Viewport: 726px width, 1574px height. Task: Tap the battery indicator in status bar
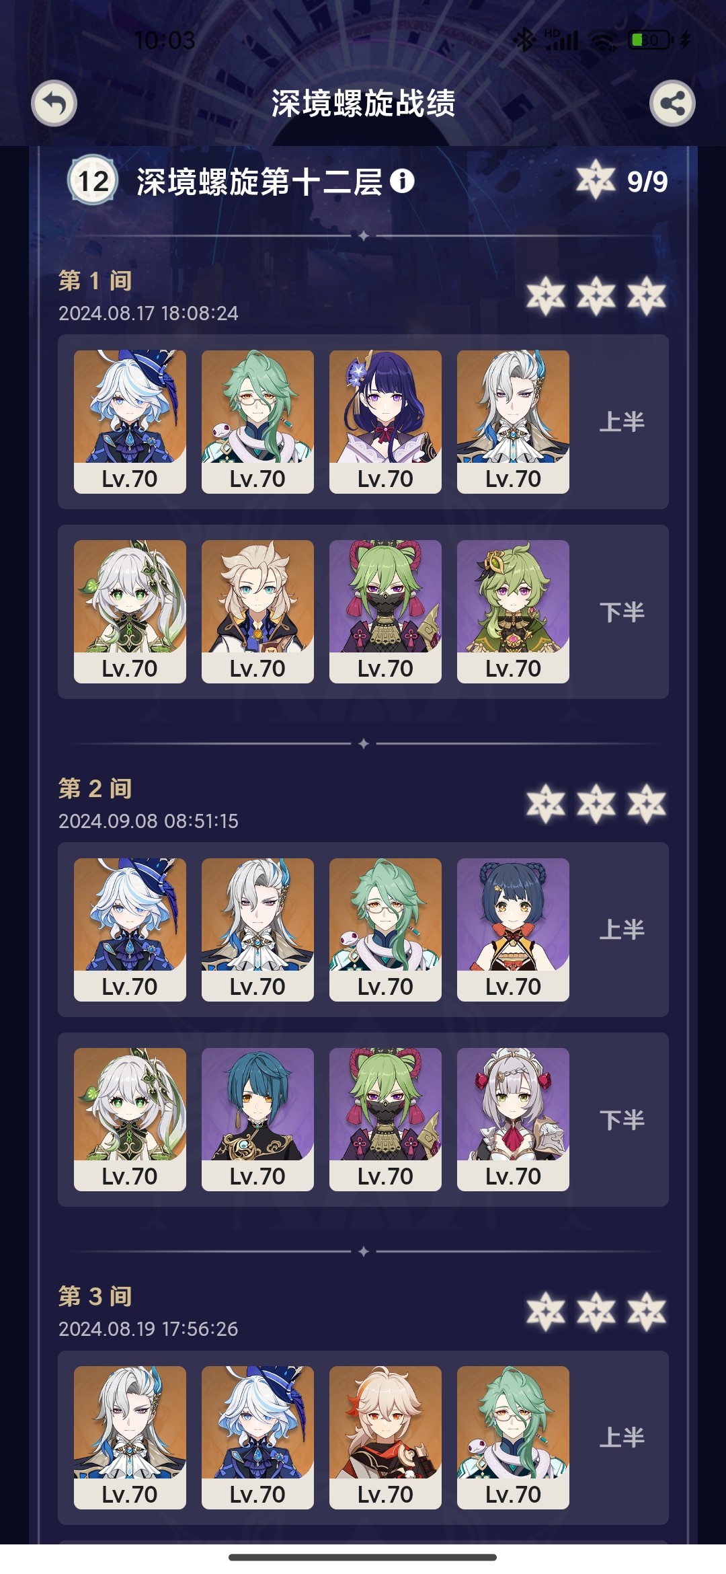650,40
